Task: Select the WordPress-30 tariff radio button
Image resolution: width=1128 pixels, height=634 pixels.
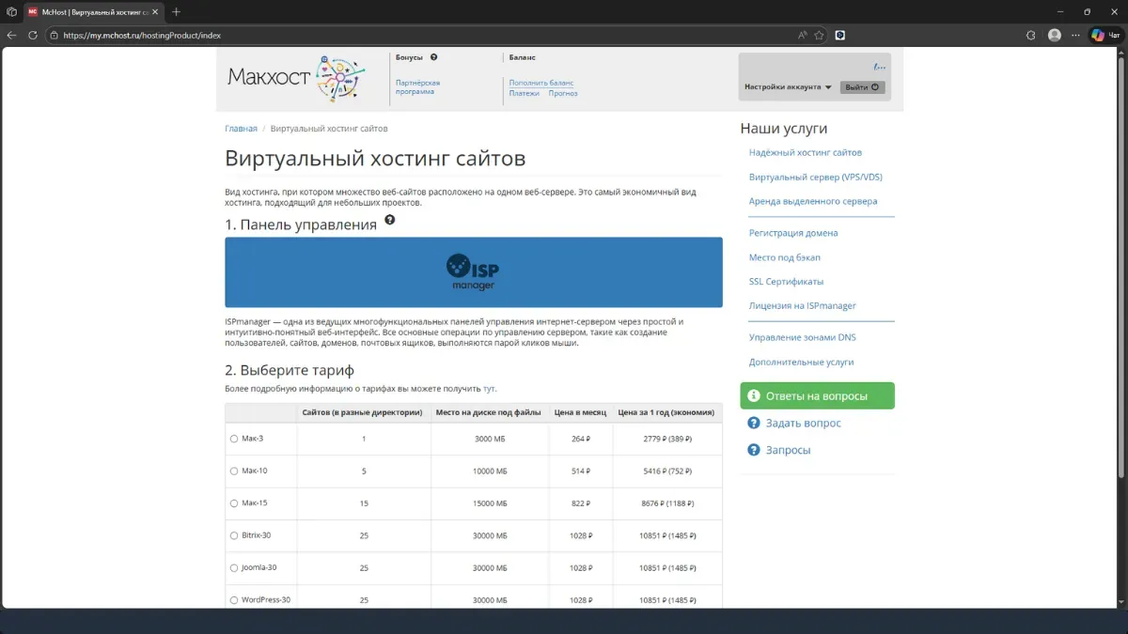Action: pyautogui.click(x=233, y=598)
